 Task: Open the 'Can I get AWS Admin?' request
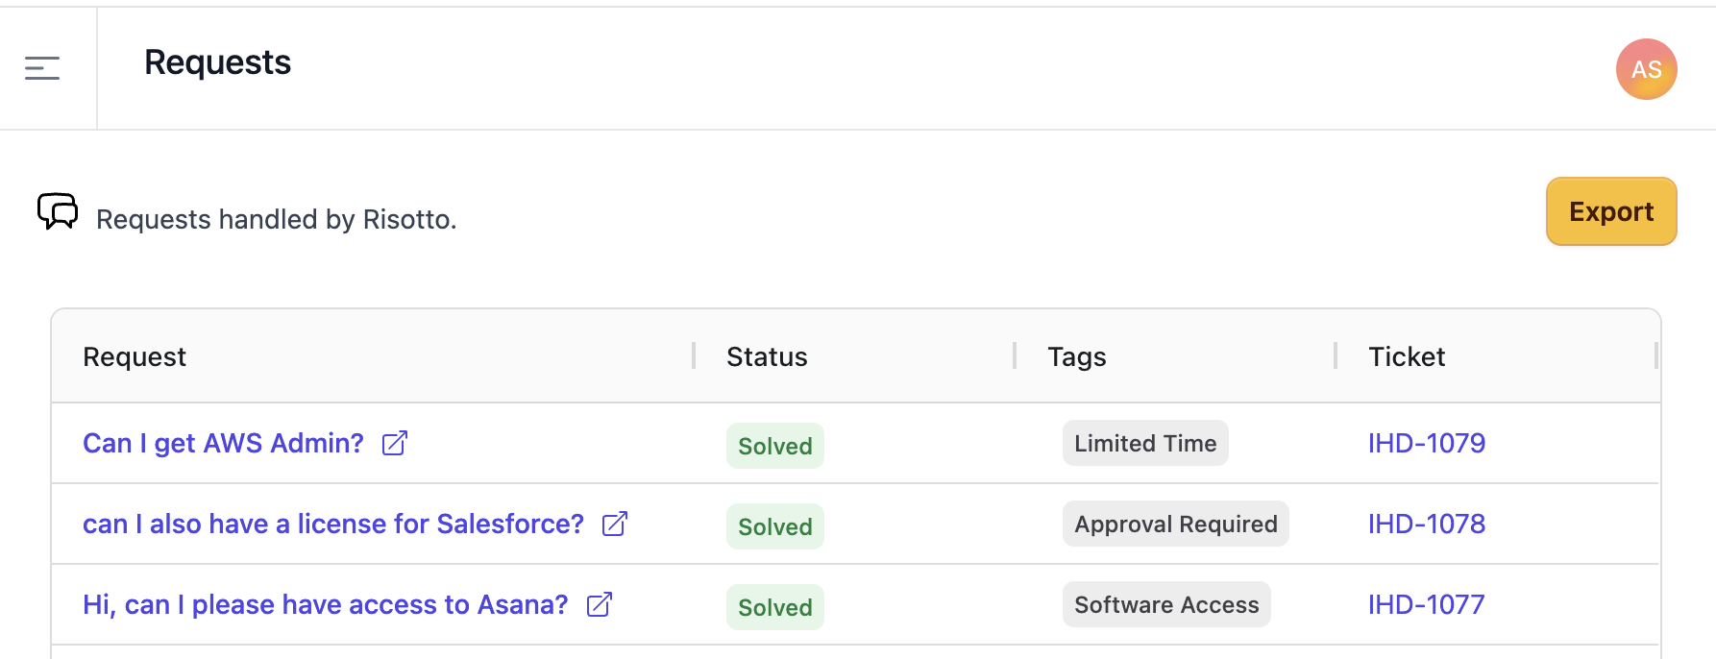click(223, 443)
